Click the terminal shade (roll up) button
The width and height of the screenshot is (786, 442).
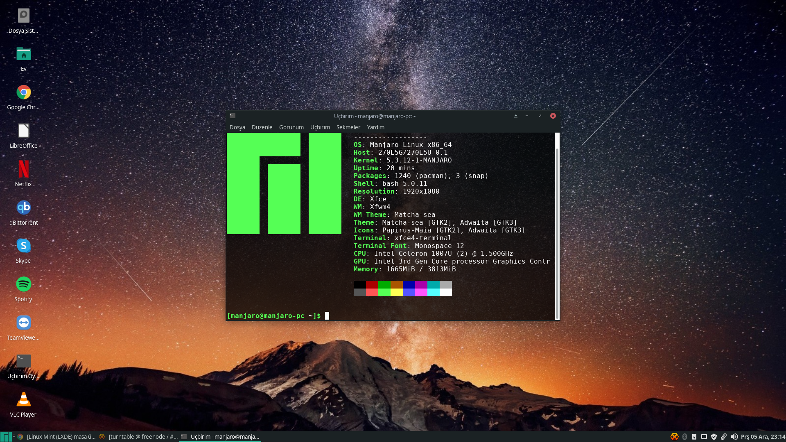(x=516, y=116)
